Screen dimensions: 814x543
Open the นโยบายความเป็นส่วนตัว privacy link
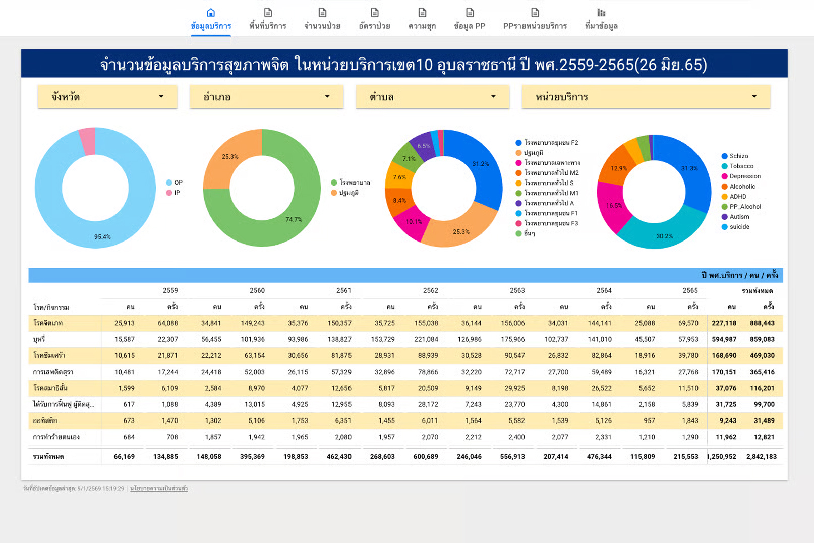(x=159, y=489)
